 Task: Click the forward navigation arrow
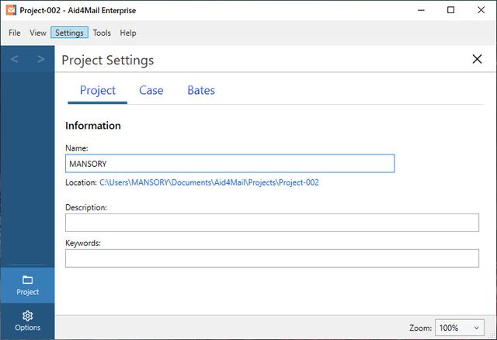coord(40,60)
